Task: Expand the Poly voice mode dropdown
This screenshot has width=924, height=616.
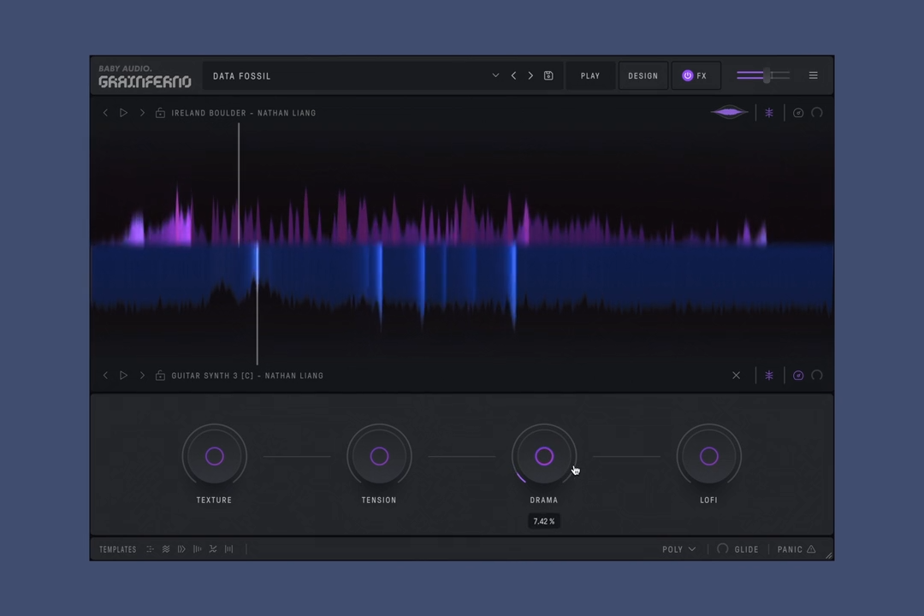Action: tap(679, 549)
